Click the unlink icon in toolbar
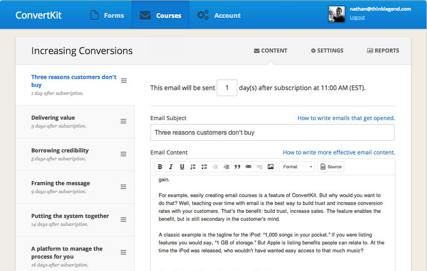Viewport: 427px width, 271px height. click(x=260, y=166)
